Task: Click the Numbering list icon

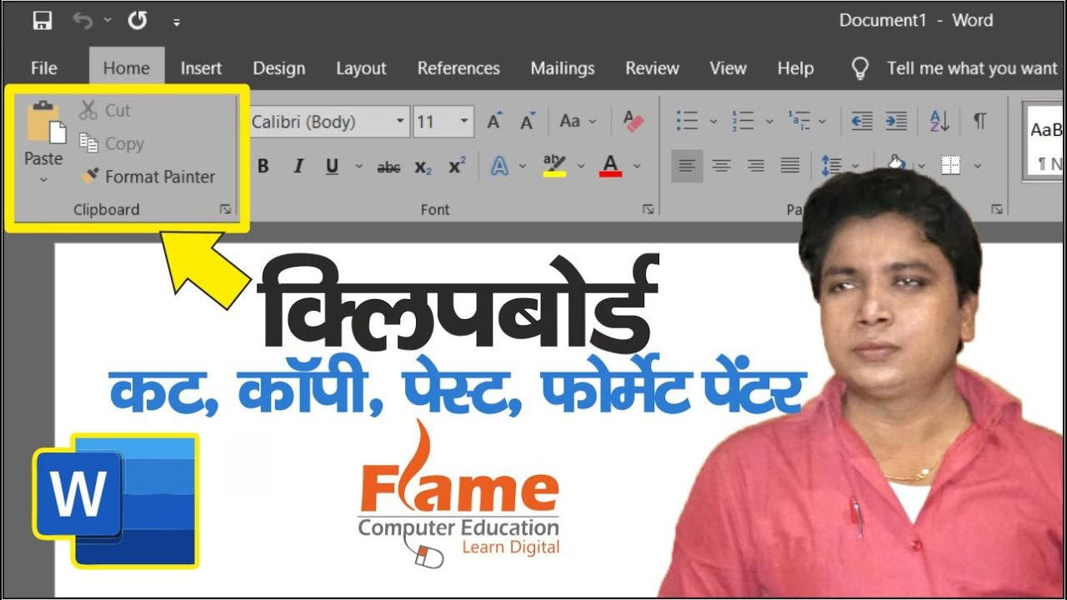Action: pyautogui.click(x=743, y=122)
